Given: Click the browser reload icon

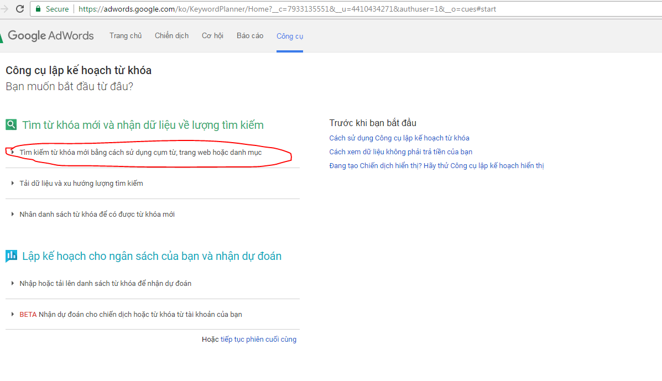Looking at the screenshot, I should click(20, 9).
